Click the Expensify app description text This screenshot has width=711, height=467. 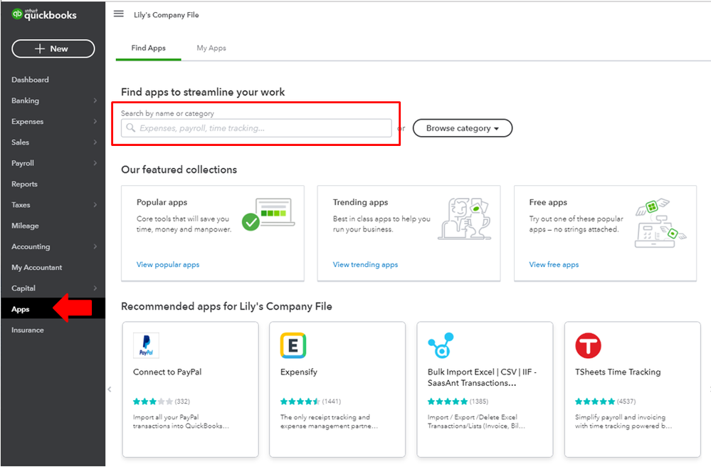tap(329, 421)
